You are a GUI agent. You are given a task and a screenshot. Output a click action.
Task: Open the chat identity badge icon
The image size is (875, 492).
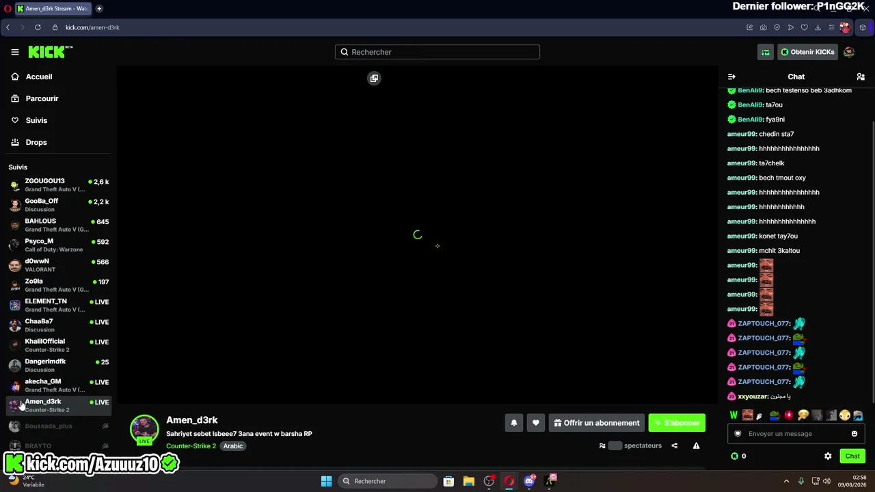738,433
